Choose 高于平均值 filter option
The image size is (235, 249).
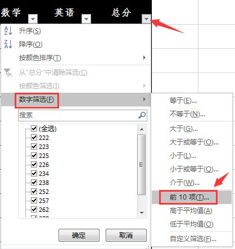pyautogui.click(x=191, y=211)
